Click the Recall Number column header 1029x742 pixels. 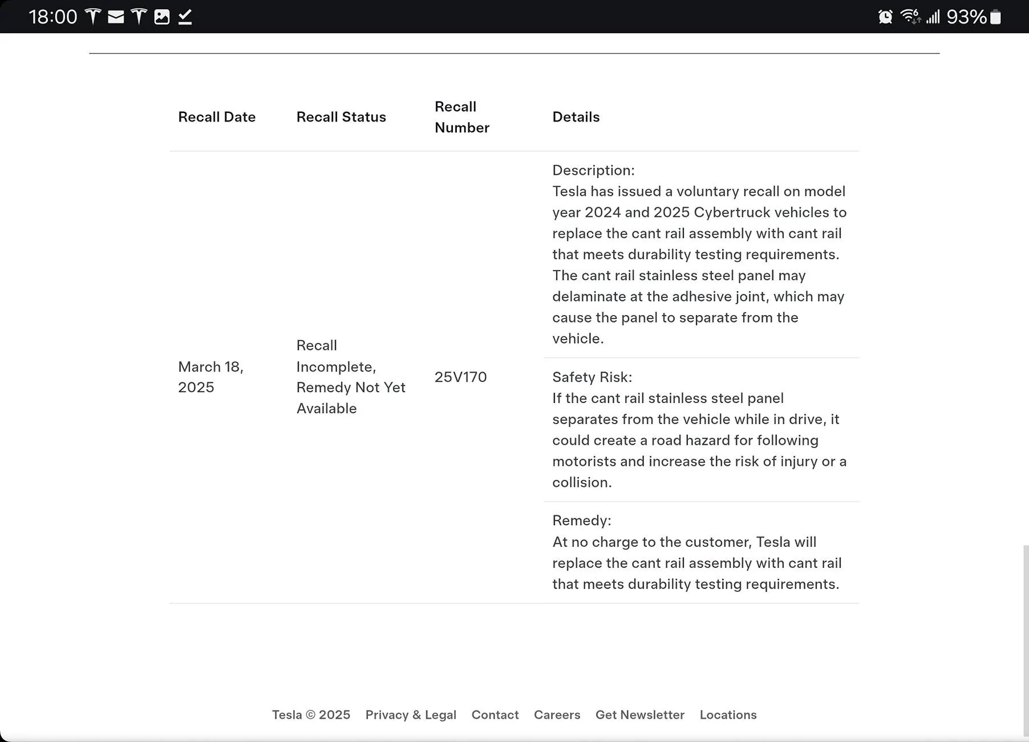(462, 117)
